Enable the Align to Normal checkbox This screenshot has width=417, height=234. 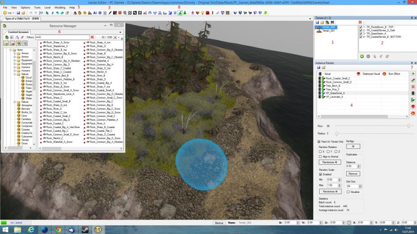(x=320, y=157)
